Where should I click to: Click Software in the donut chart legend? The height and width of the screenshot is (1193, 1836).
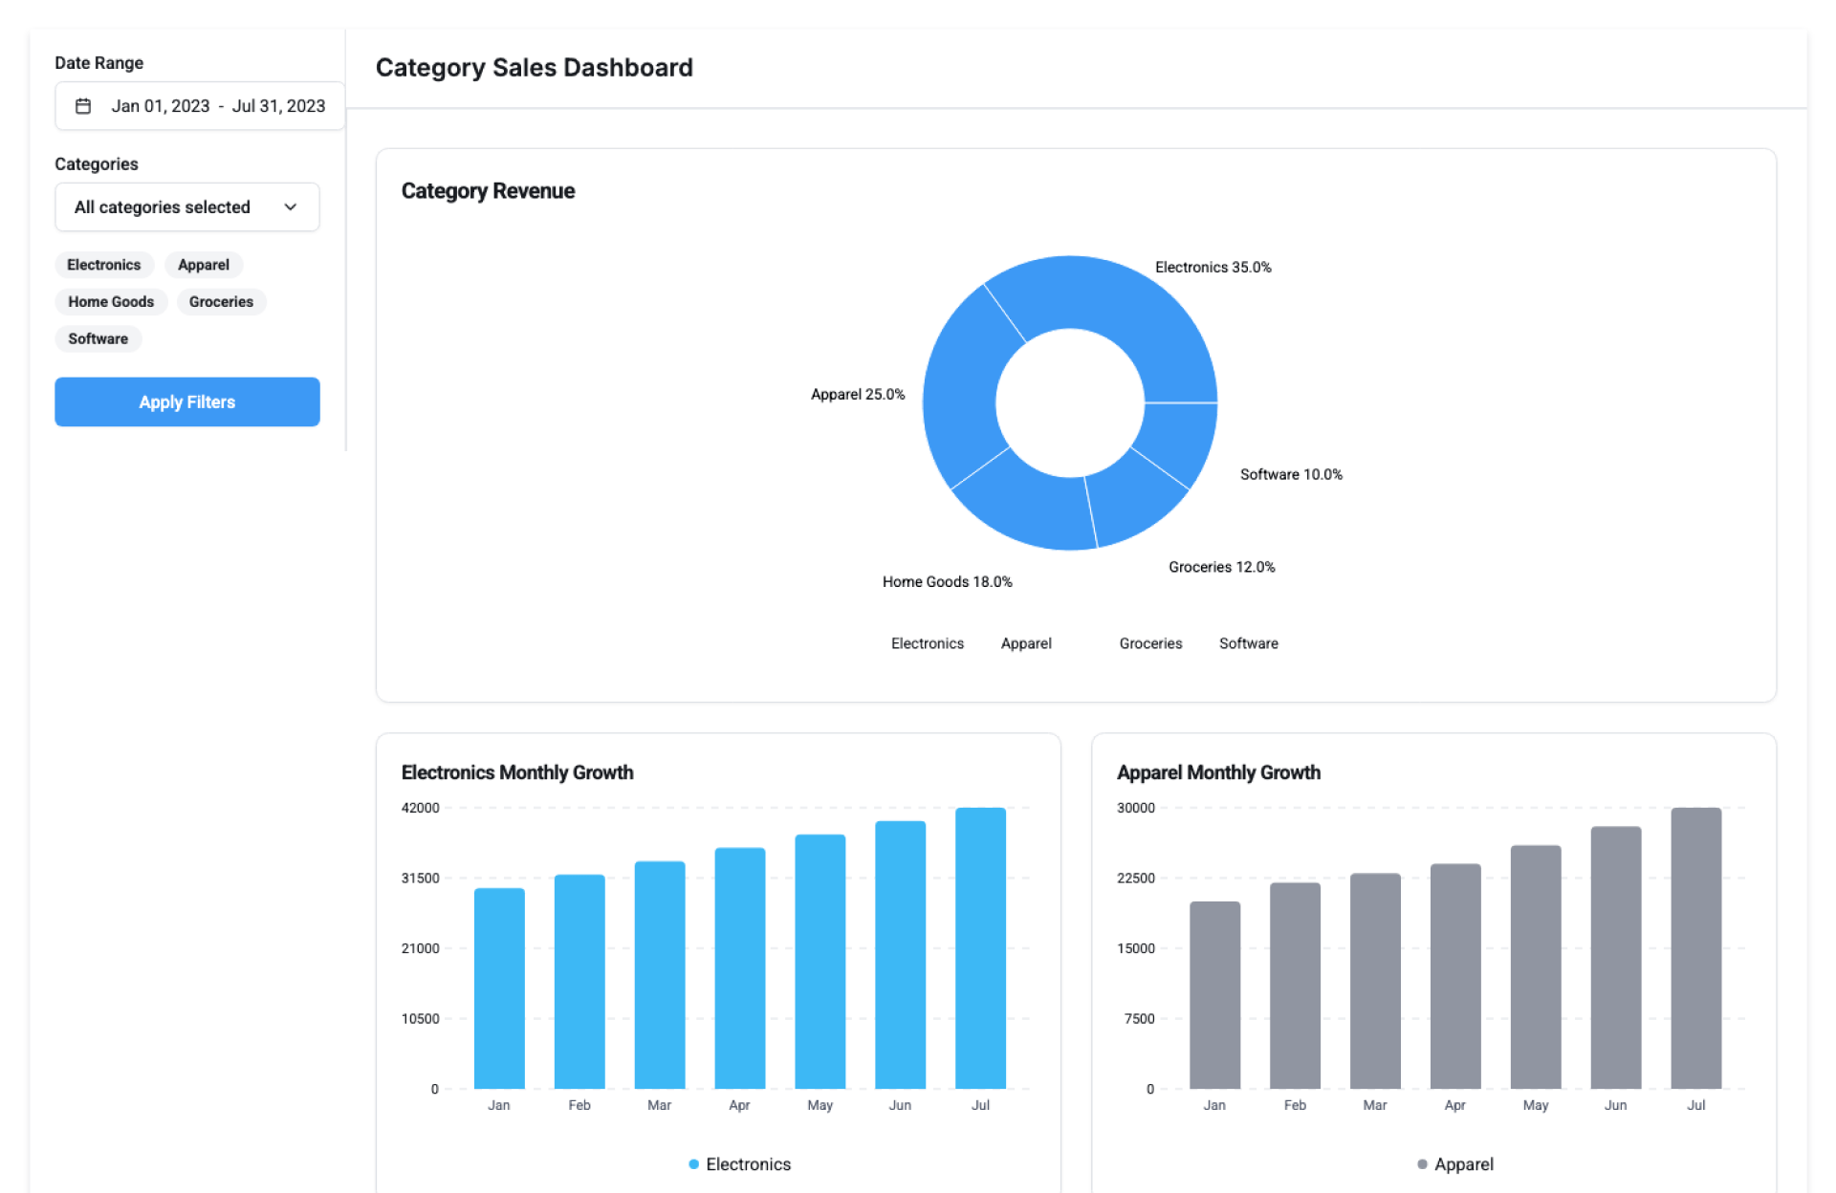point(1248,644)
